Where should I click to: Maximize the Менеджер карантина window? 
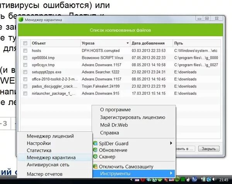coord(207,18)
